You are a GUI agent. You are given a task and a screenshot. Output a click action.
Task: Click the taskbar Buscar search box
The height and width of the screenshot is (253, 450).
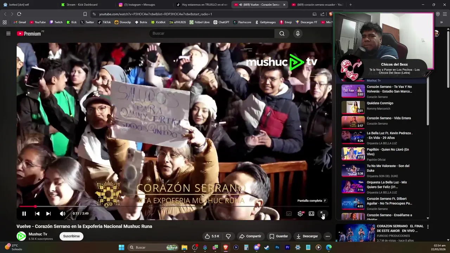coord(153,247)
